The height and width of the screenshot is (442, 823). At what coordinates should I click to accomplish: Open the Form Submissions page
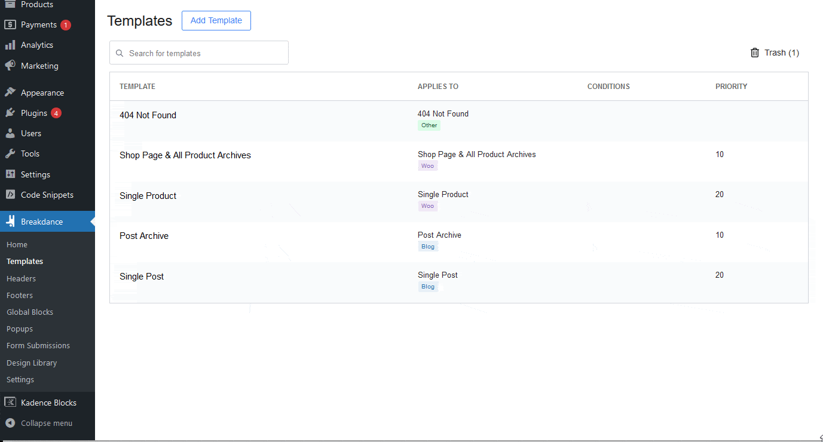38,345
